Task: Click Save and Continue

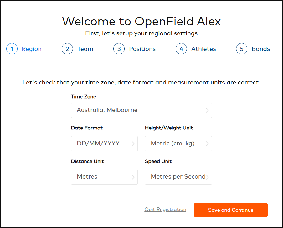Action: click(x=231, y=210)
